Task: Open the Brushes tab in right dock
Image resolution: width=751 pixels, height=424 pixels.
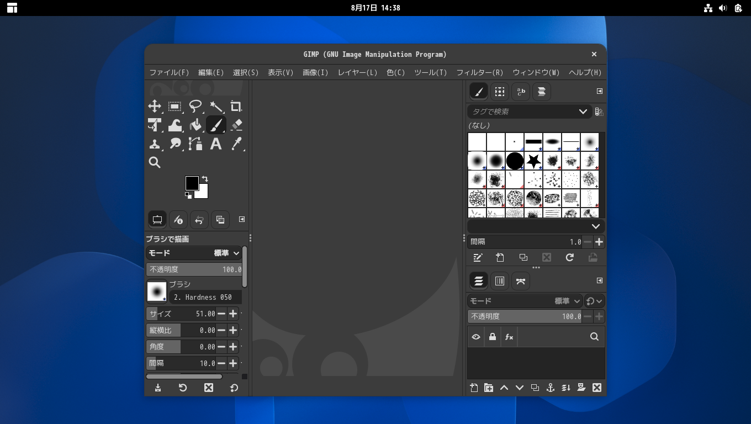Action: coord(479,92)
